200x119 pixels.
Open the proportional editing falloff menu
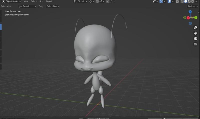tap(112, 1)
